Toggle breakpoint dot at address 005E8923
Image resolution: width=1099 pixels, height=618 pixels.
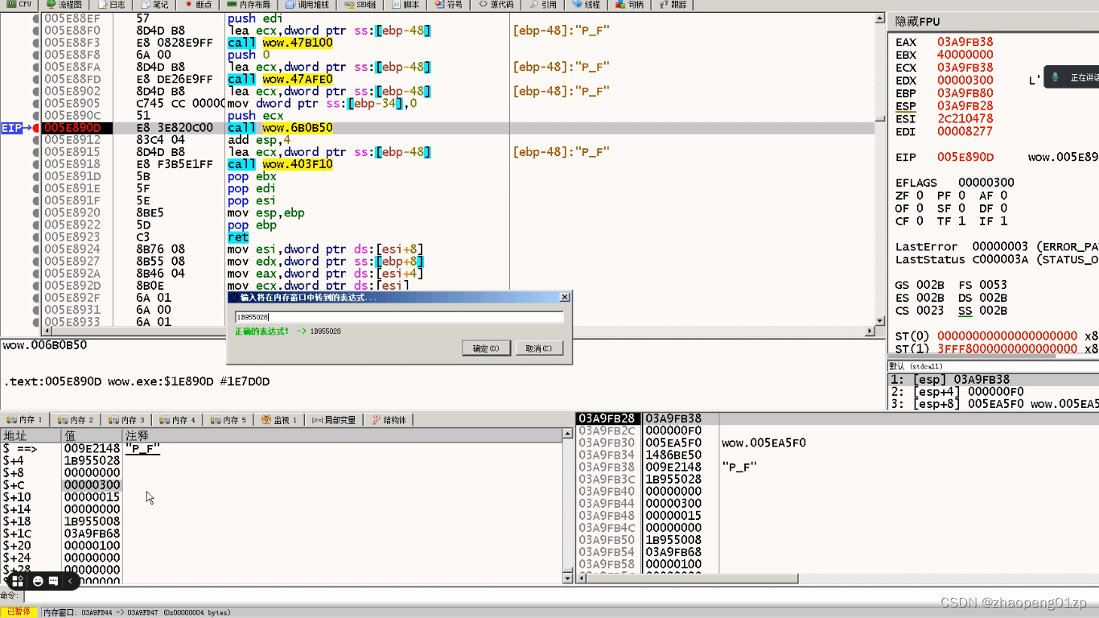[x=36, y=237]
